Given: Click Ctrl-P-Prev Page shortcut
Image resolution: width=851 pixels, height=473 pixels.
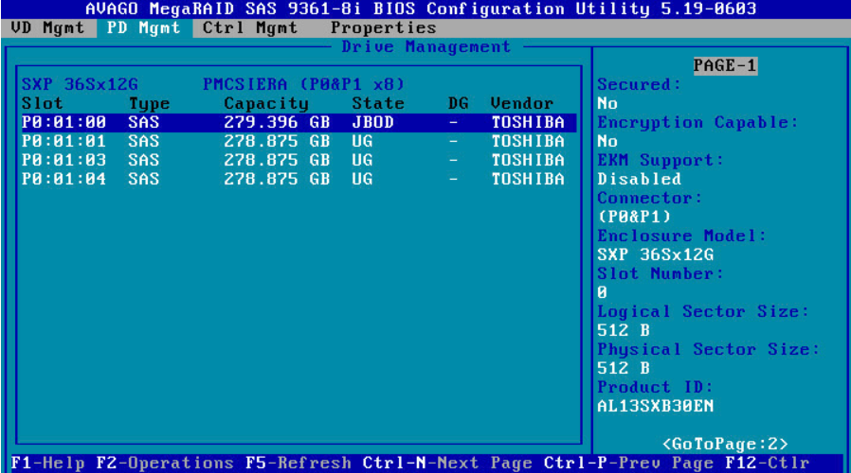Looking at the screenshot, I should pyautogui.click(x=629, y=464).
